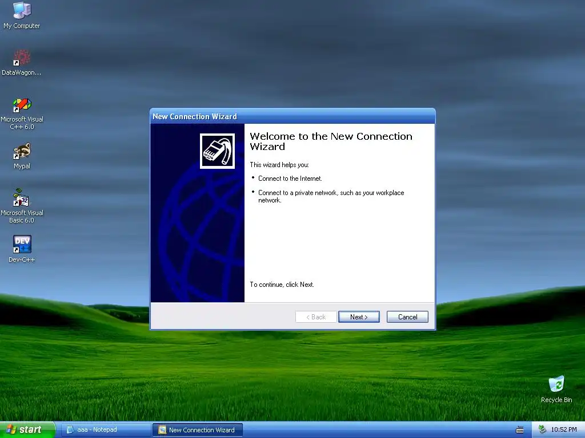The width and height of the screenshot is (585, 438).
Task: Click the network status tray icon
Action: [x=542, y=429]
